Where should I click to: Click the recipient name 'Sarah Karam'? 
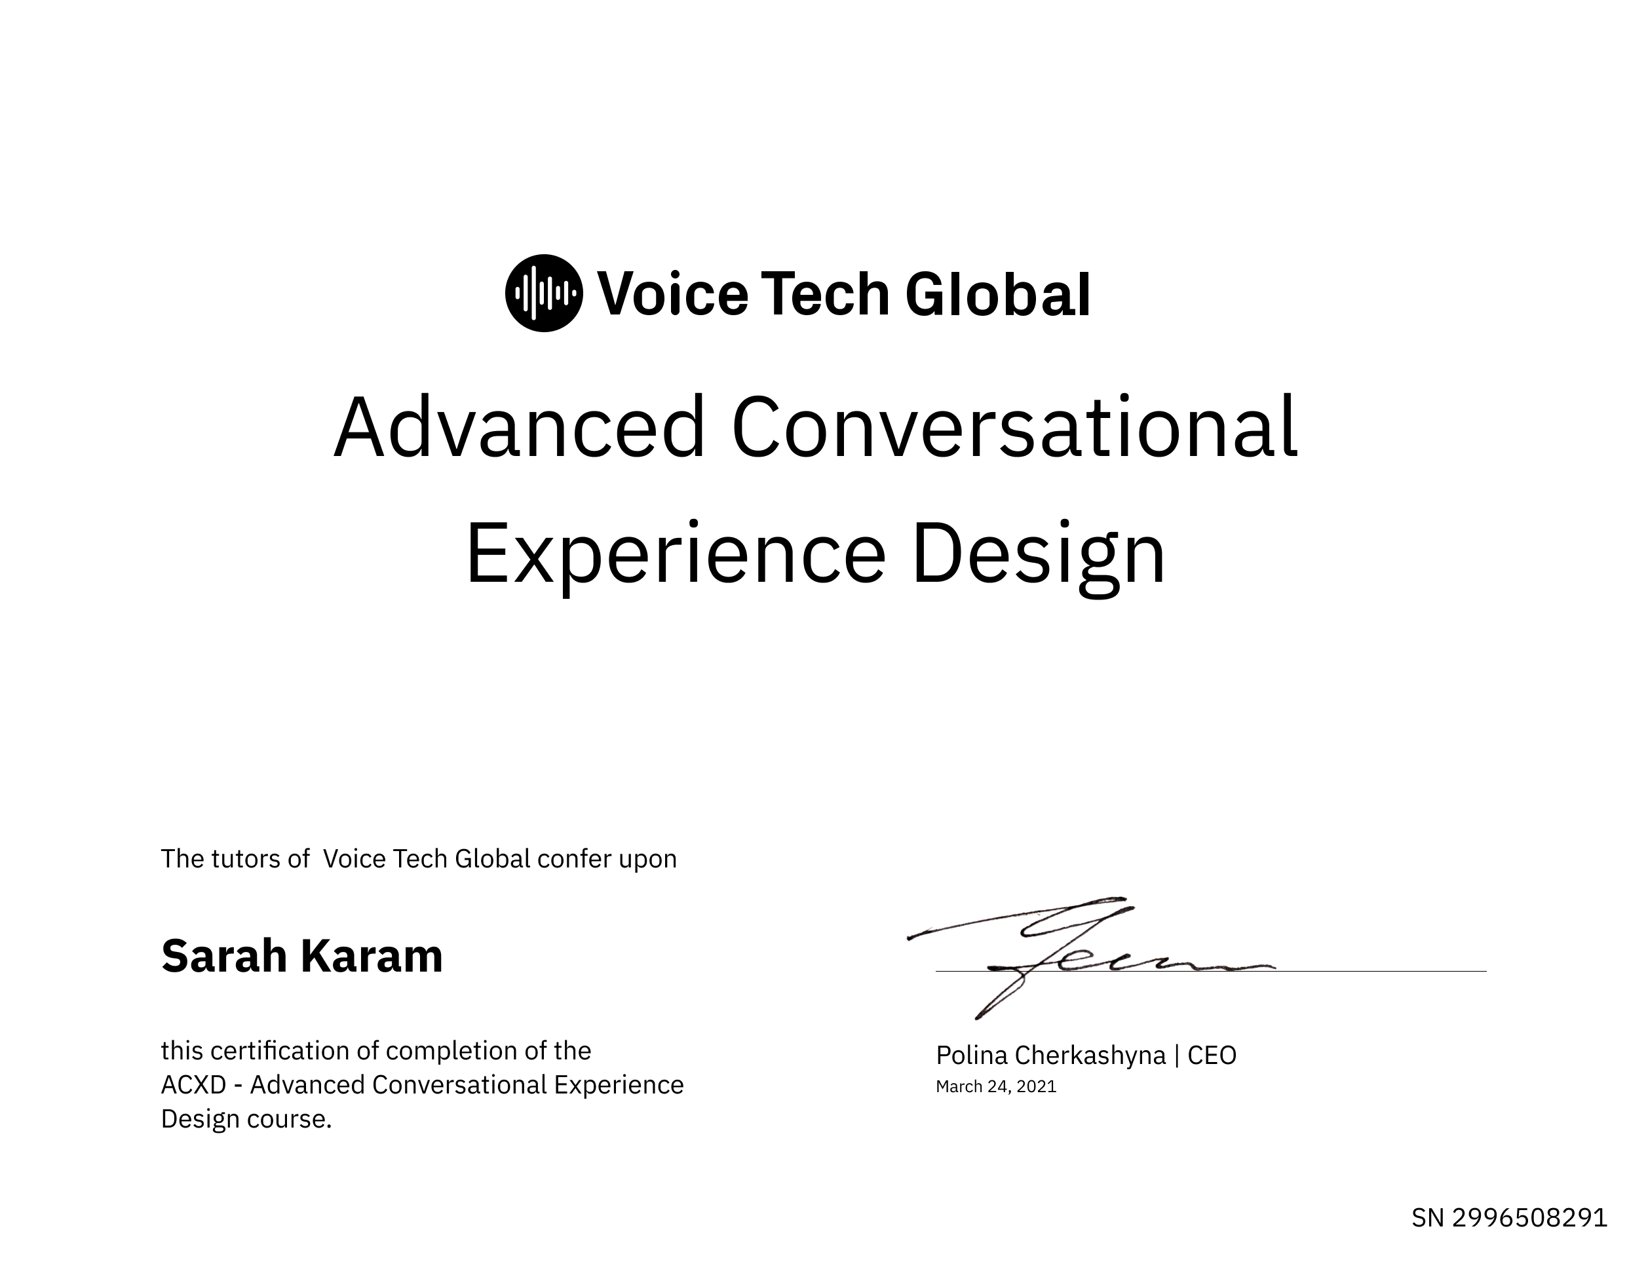pyautogui.click(x=302, y=956)
